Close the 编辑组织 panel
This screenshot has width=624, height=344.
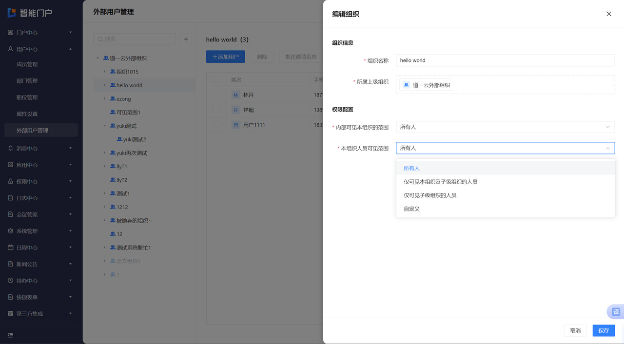608,14
